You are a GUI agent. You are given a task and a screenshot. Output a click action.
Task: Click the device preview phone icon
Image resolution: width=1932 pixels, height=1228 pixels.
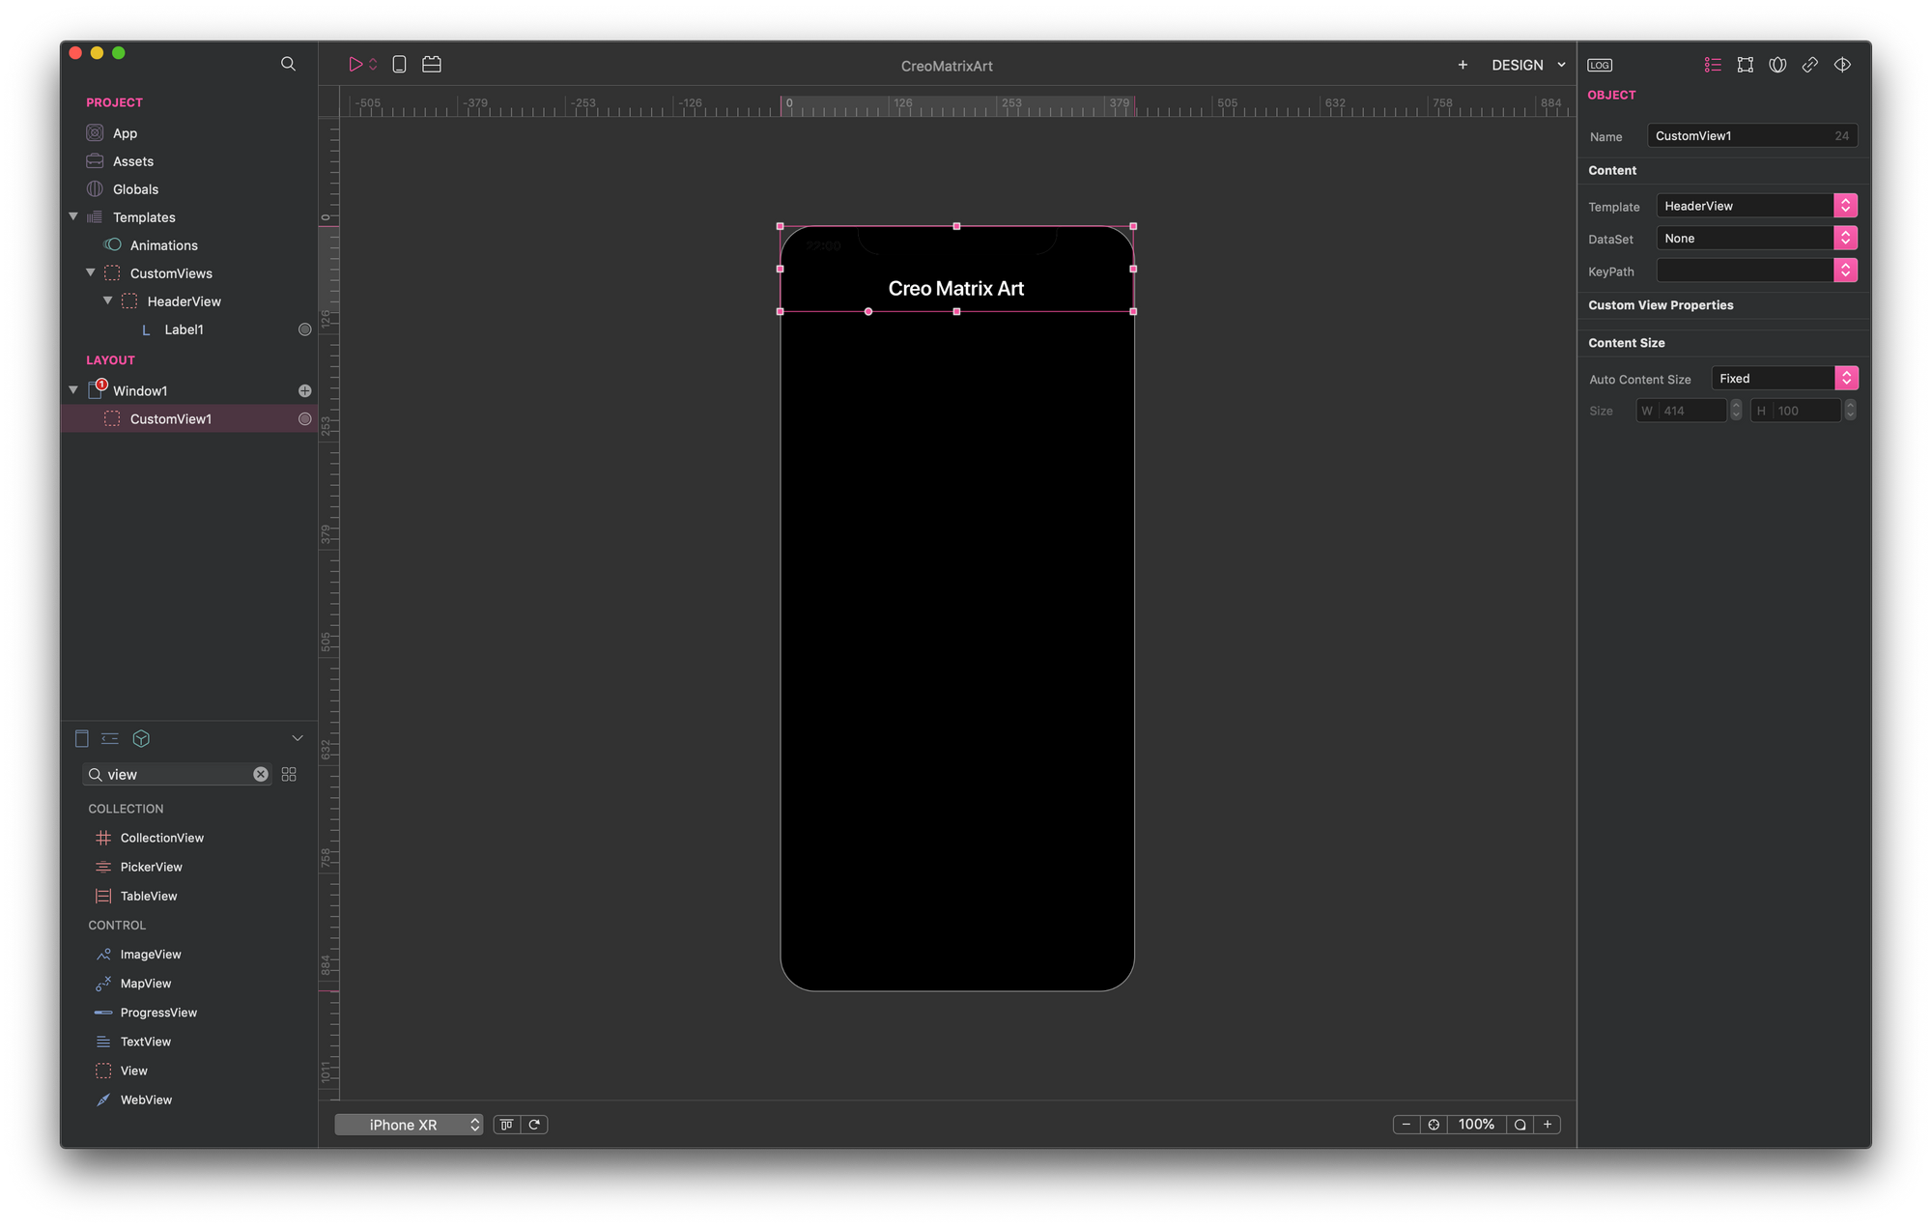coord(399,64)
